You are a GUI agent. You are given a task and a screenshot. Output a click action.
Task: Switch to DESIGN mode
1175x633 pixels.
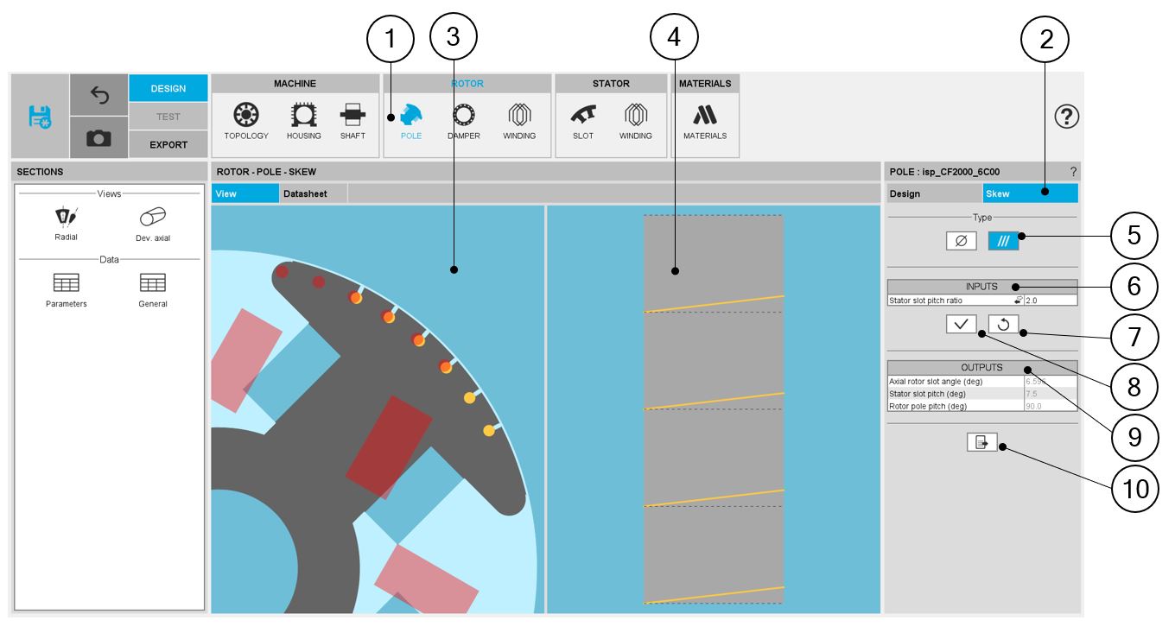tap(168, 88)
